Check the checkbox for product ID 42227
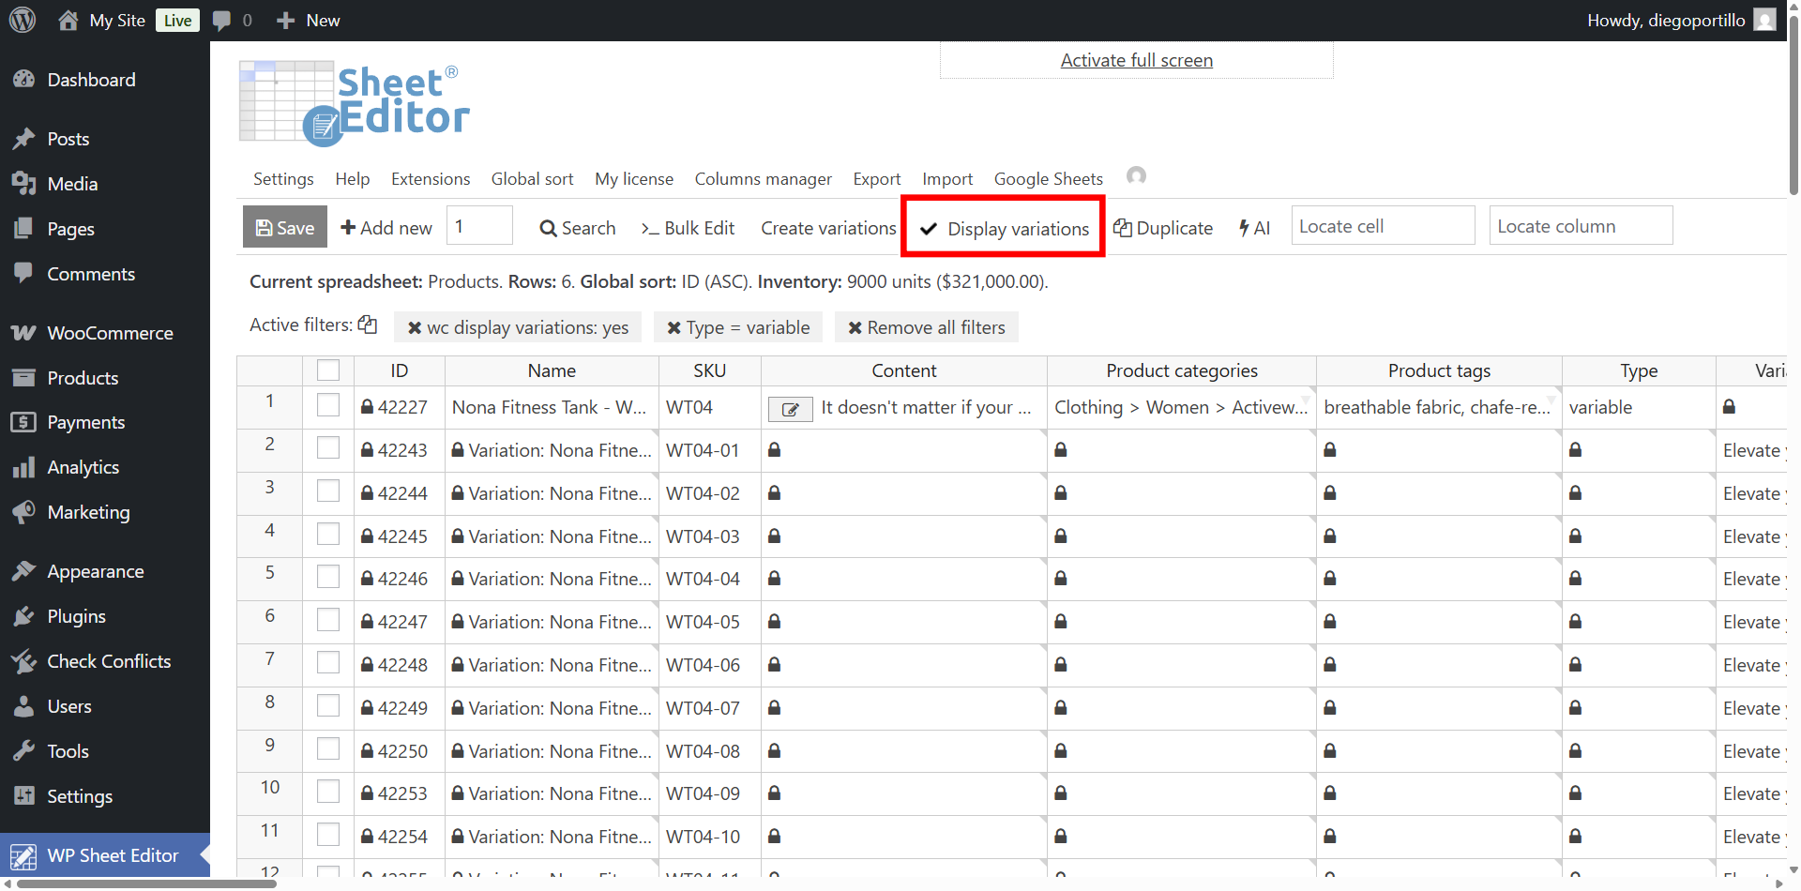Image resolution: width=1801 pixels, height=891 pixels. pos(328,405)
